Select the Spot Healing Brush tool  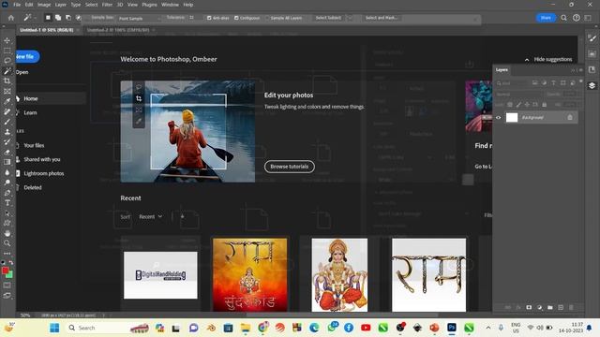coord(7,111)
